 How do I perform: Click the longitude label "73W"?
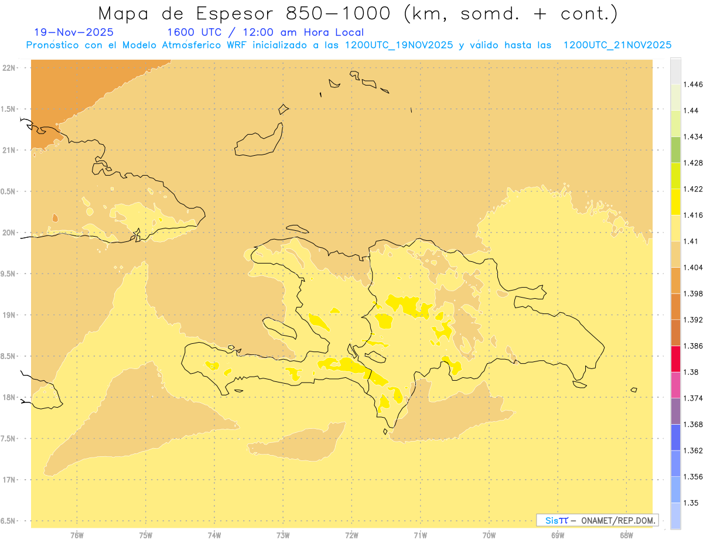[x=283, y=535]
